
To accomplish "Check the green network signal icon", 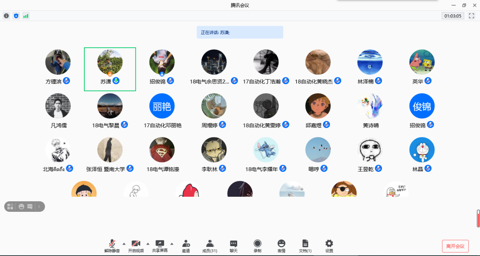I will point(26,16).
